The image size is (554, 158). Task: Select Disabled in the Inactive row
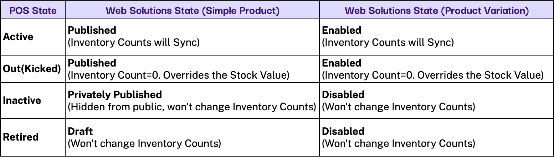[343, 95]
